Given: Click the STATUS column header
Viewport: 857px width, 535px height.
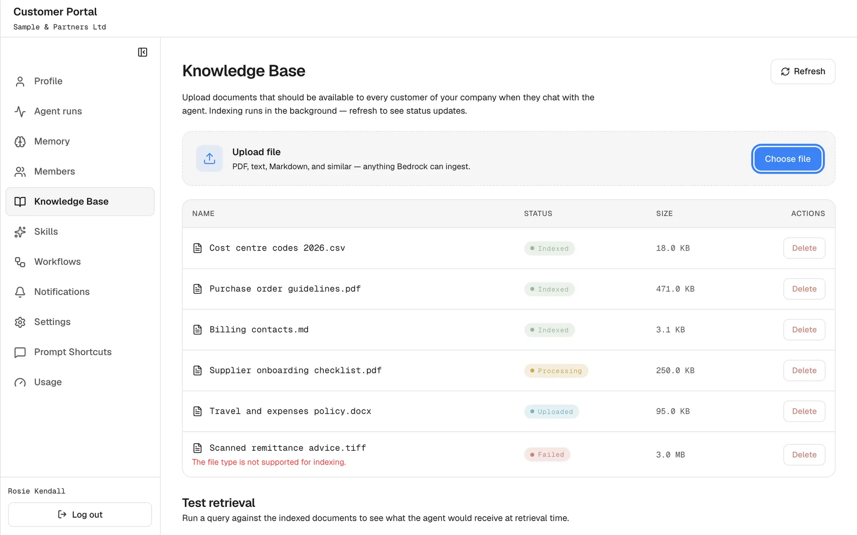Looking at the screenshot, I should (x=538, y=214).
